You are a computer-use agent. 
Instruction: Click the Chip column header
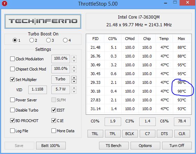[x=147, y=39]
